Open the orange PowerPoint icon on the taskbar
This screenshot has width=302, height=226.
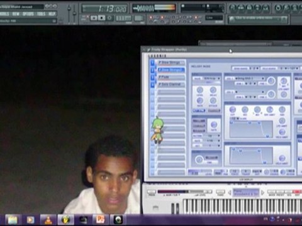coord(100,220)
